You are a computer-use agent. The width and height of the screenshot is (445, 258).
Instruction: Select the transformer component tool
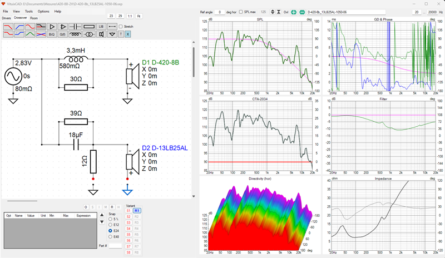(89, 34)
